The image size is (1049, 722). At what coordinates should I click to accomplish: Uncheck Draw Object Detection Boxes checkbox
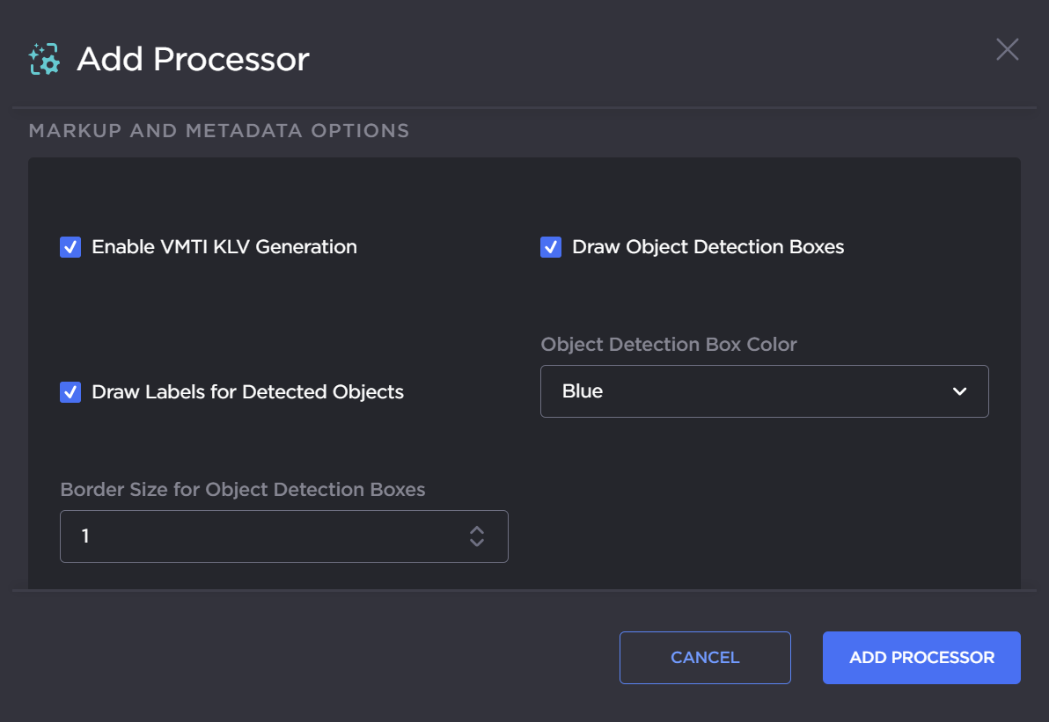551,247
